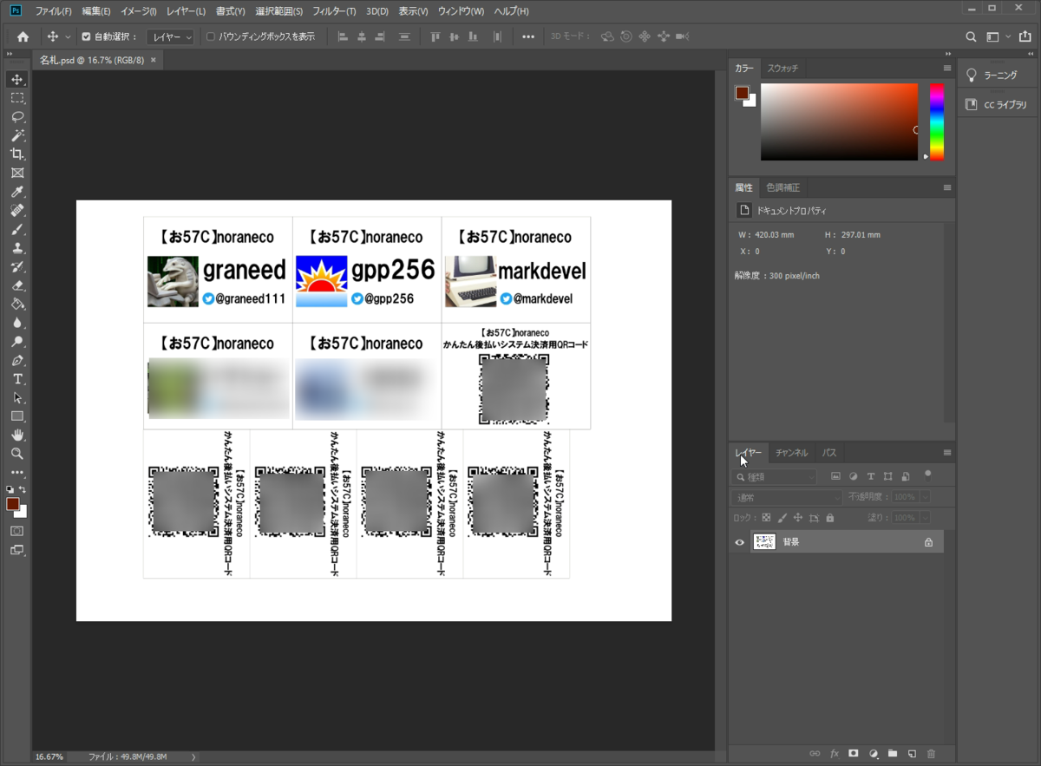This screenshot has width=1041, height=766.
Task: Switch to the チャンネル tab
Action: [x=791, y=453]
